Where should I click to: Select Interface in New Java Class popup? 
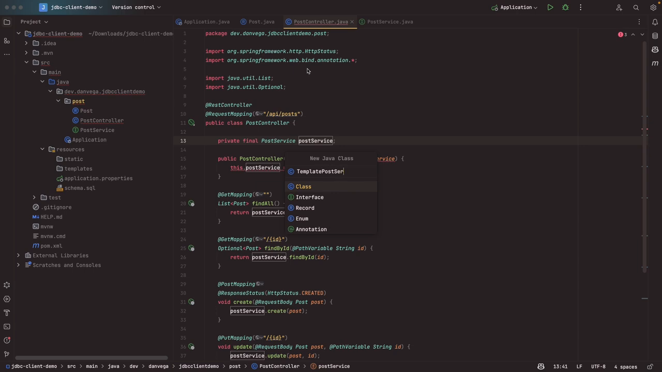[309, 197]
